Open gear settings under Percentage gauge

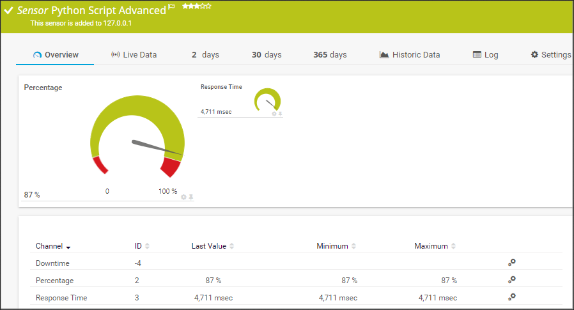[183, 197]
